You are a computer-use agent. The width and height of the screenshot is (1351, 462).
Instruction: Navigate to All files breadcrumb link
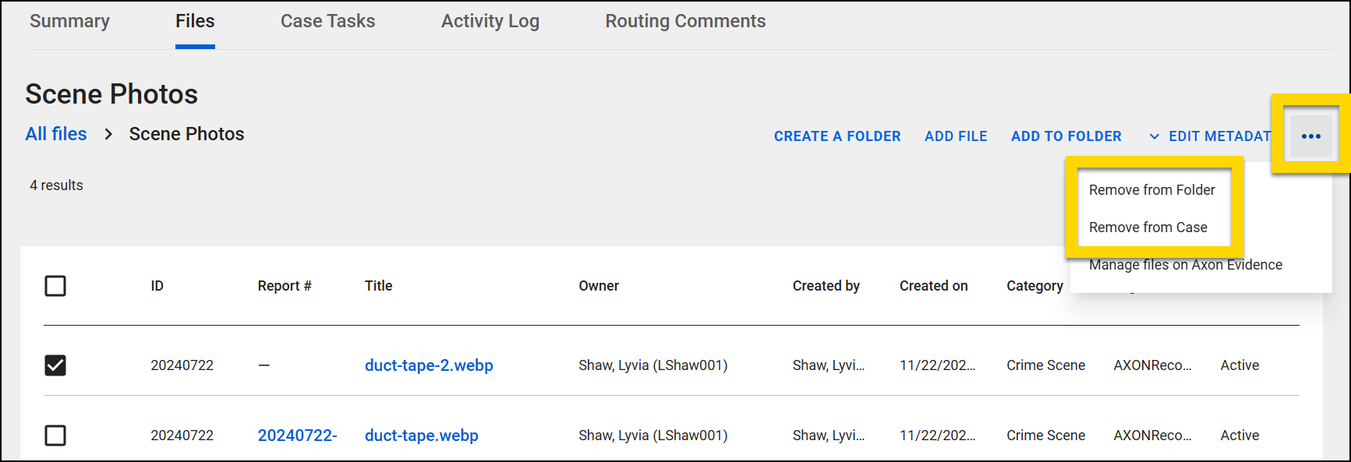point(56,134)
